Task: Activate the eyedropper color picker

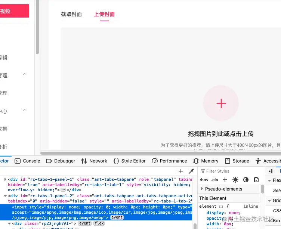Action: click(191, 171)
